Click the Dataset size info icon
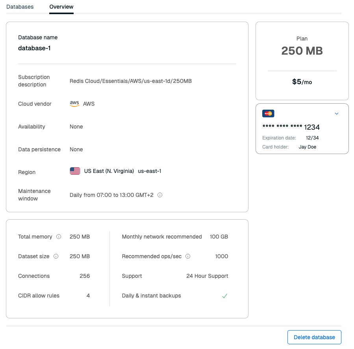 (56, 256)
